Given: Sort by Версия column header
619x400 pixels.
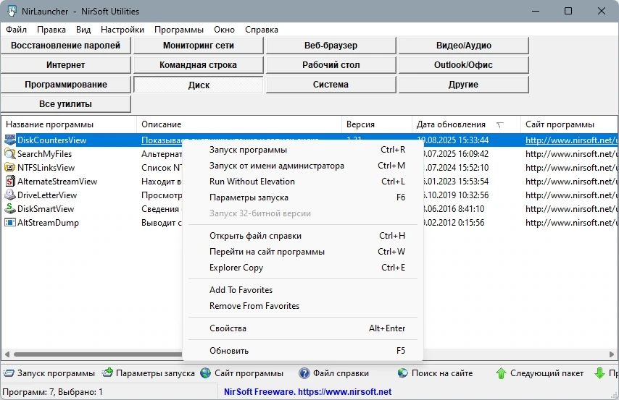Looking at the screenshot, I should point(377,124).
